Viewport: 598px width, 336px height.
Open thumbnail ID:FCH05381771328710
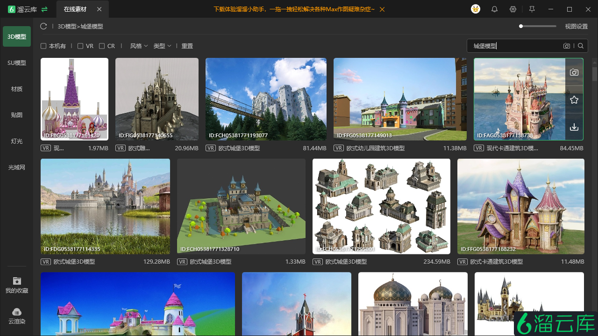pyautogui.click(x=241, y=206)
